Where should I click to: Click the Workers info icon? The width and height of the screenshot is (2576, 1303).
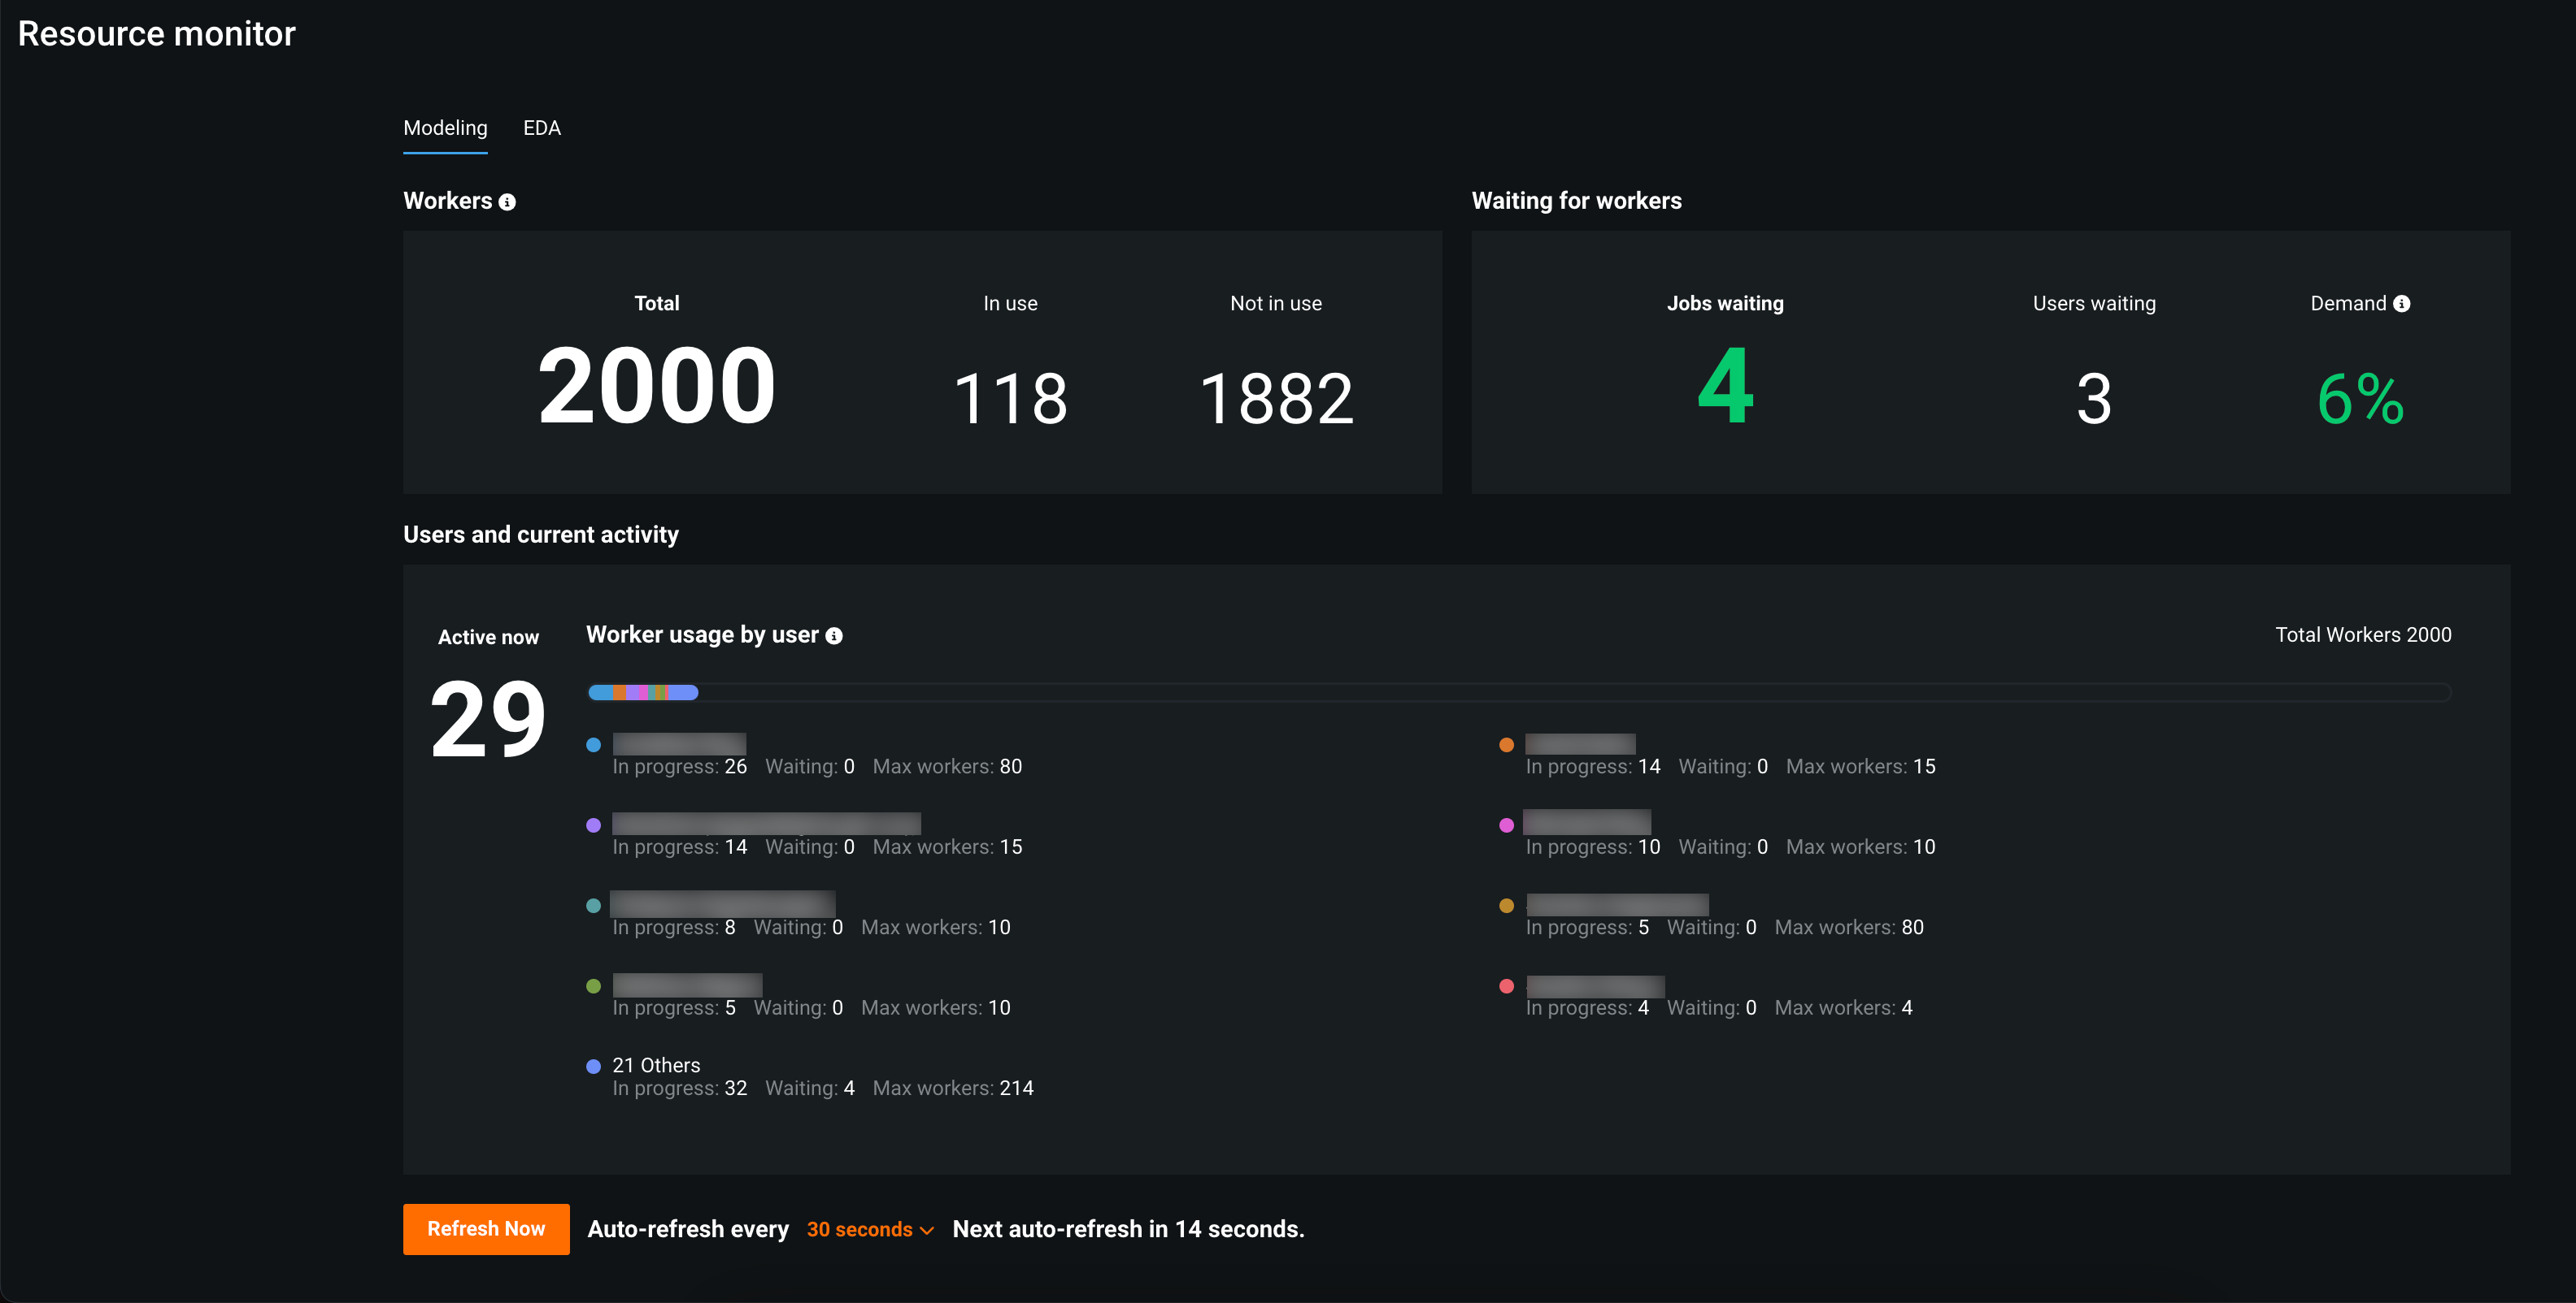coord(507,201)
